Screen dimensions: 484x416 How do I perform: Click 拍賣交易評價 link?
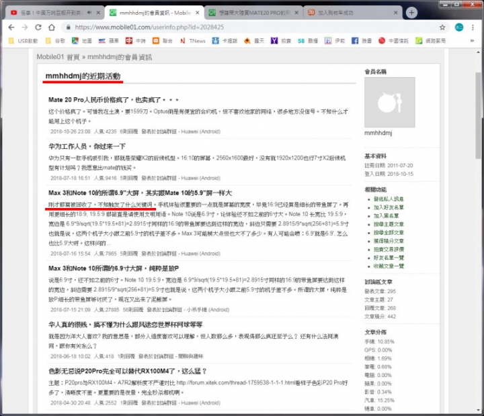[x=389, y=250]
